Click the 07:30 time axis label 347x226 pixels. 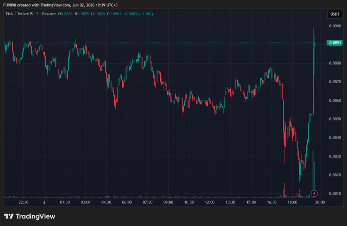click(x=147, y=202)
